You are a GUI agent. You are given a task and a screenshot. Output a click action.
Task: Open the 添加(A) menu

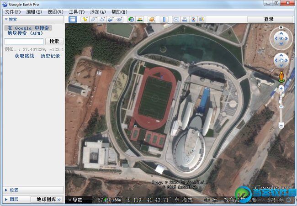click(98, 12)
